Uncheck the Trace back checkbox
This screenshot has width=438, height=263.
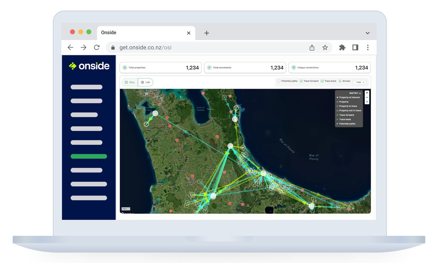[322, 81]
